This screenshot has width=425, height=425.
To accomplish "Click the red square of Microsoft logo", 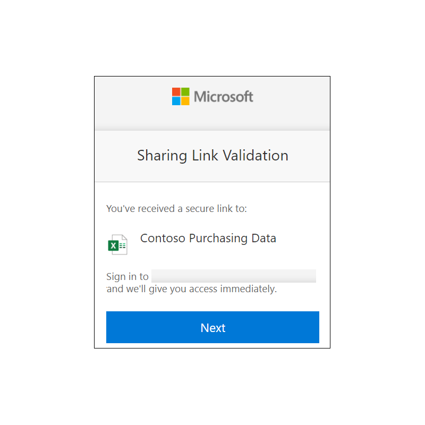I will (176, 92).
